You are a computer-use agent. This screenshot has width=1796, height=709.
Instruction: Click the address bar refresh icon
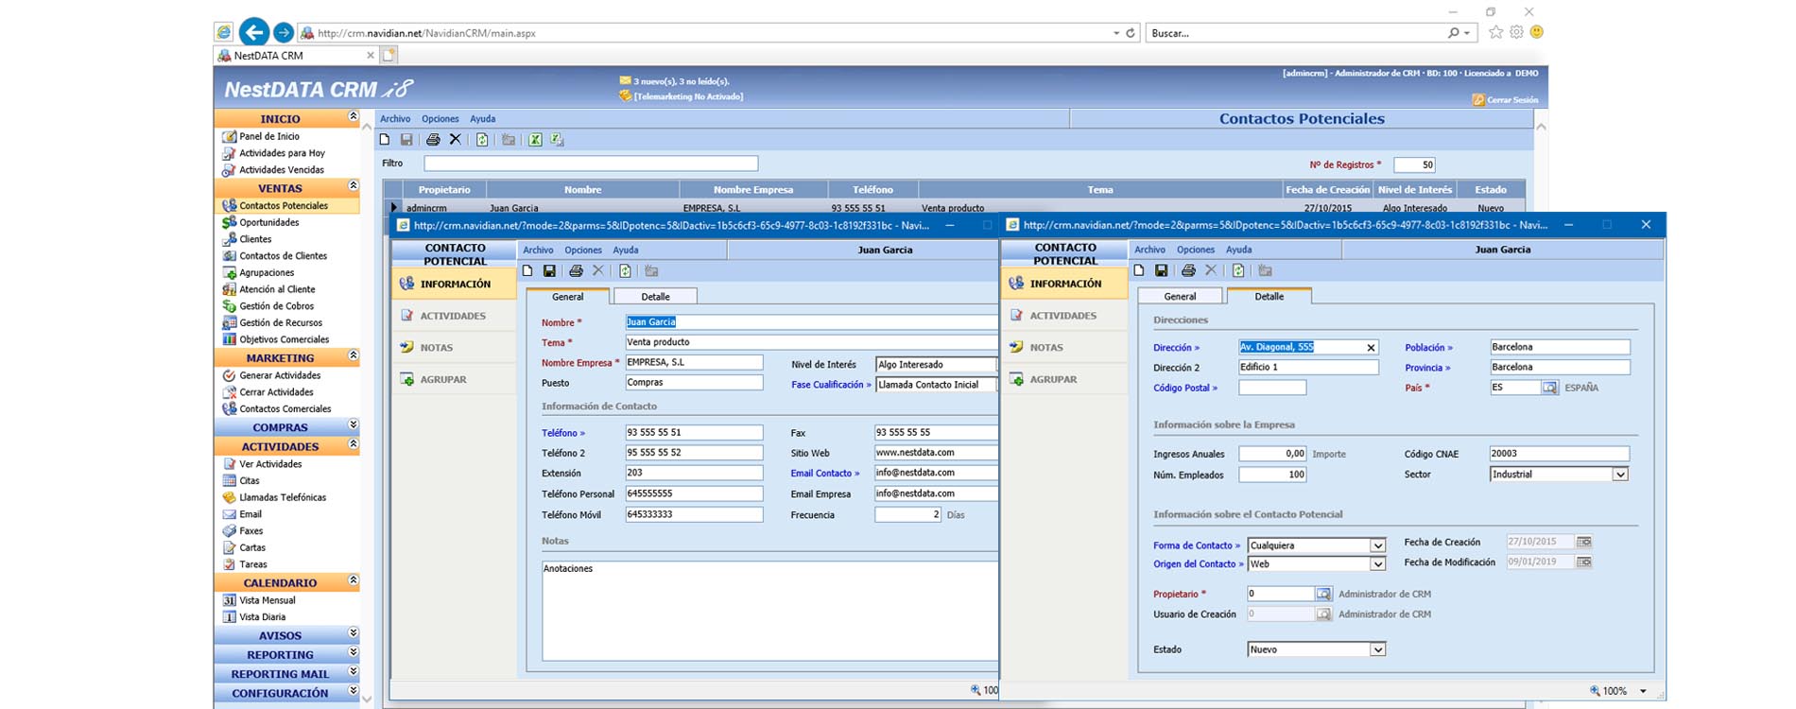tap(1130, 33)
